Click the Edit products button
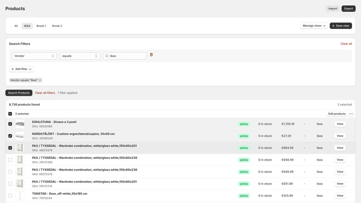The width and height of the screenshot is (361, 203). click(x=337, y=114)
